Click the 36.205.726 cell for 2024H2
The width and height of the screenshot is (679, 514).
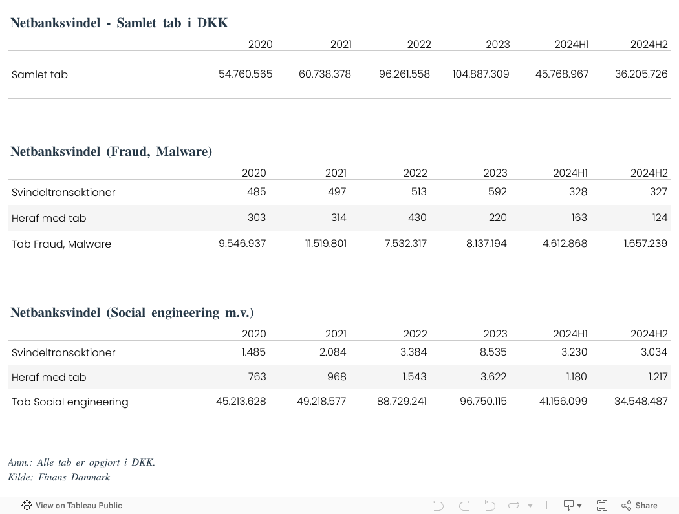(x=641, y=74)
